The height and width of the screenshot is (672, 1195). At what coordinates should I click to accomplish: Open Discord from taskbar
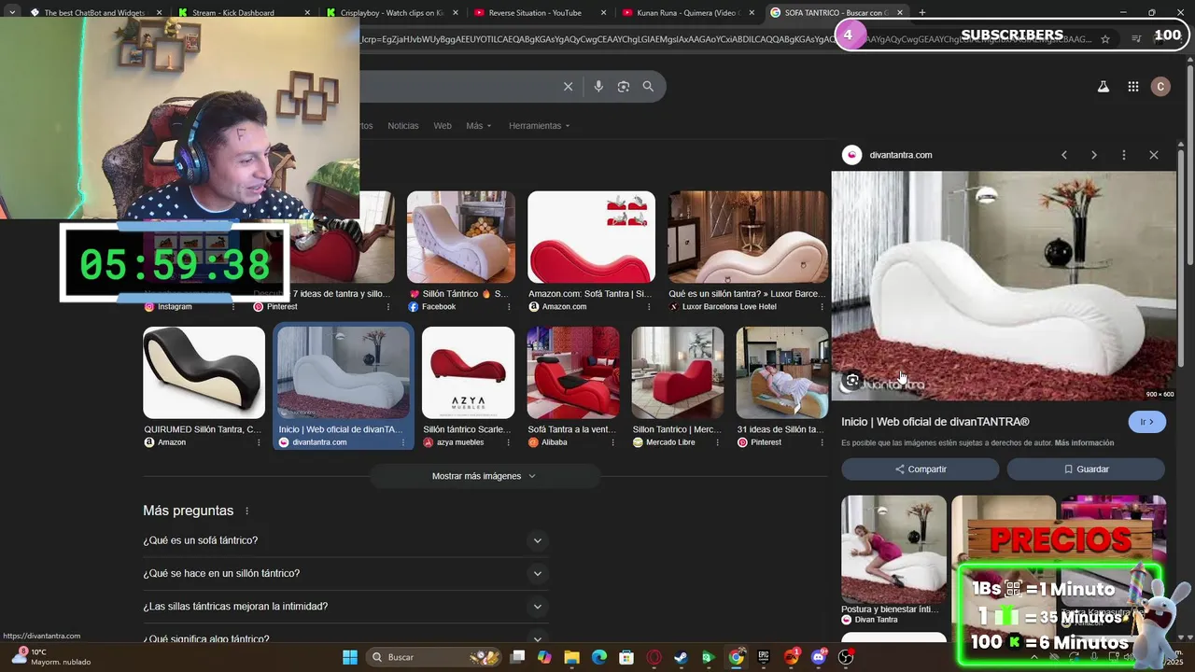(x=819, y=657)
